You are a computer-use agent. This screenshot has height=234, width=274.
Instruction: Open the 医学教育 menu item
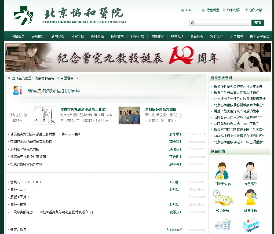118,36
